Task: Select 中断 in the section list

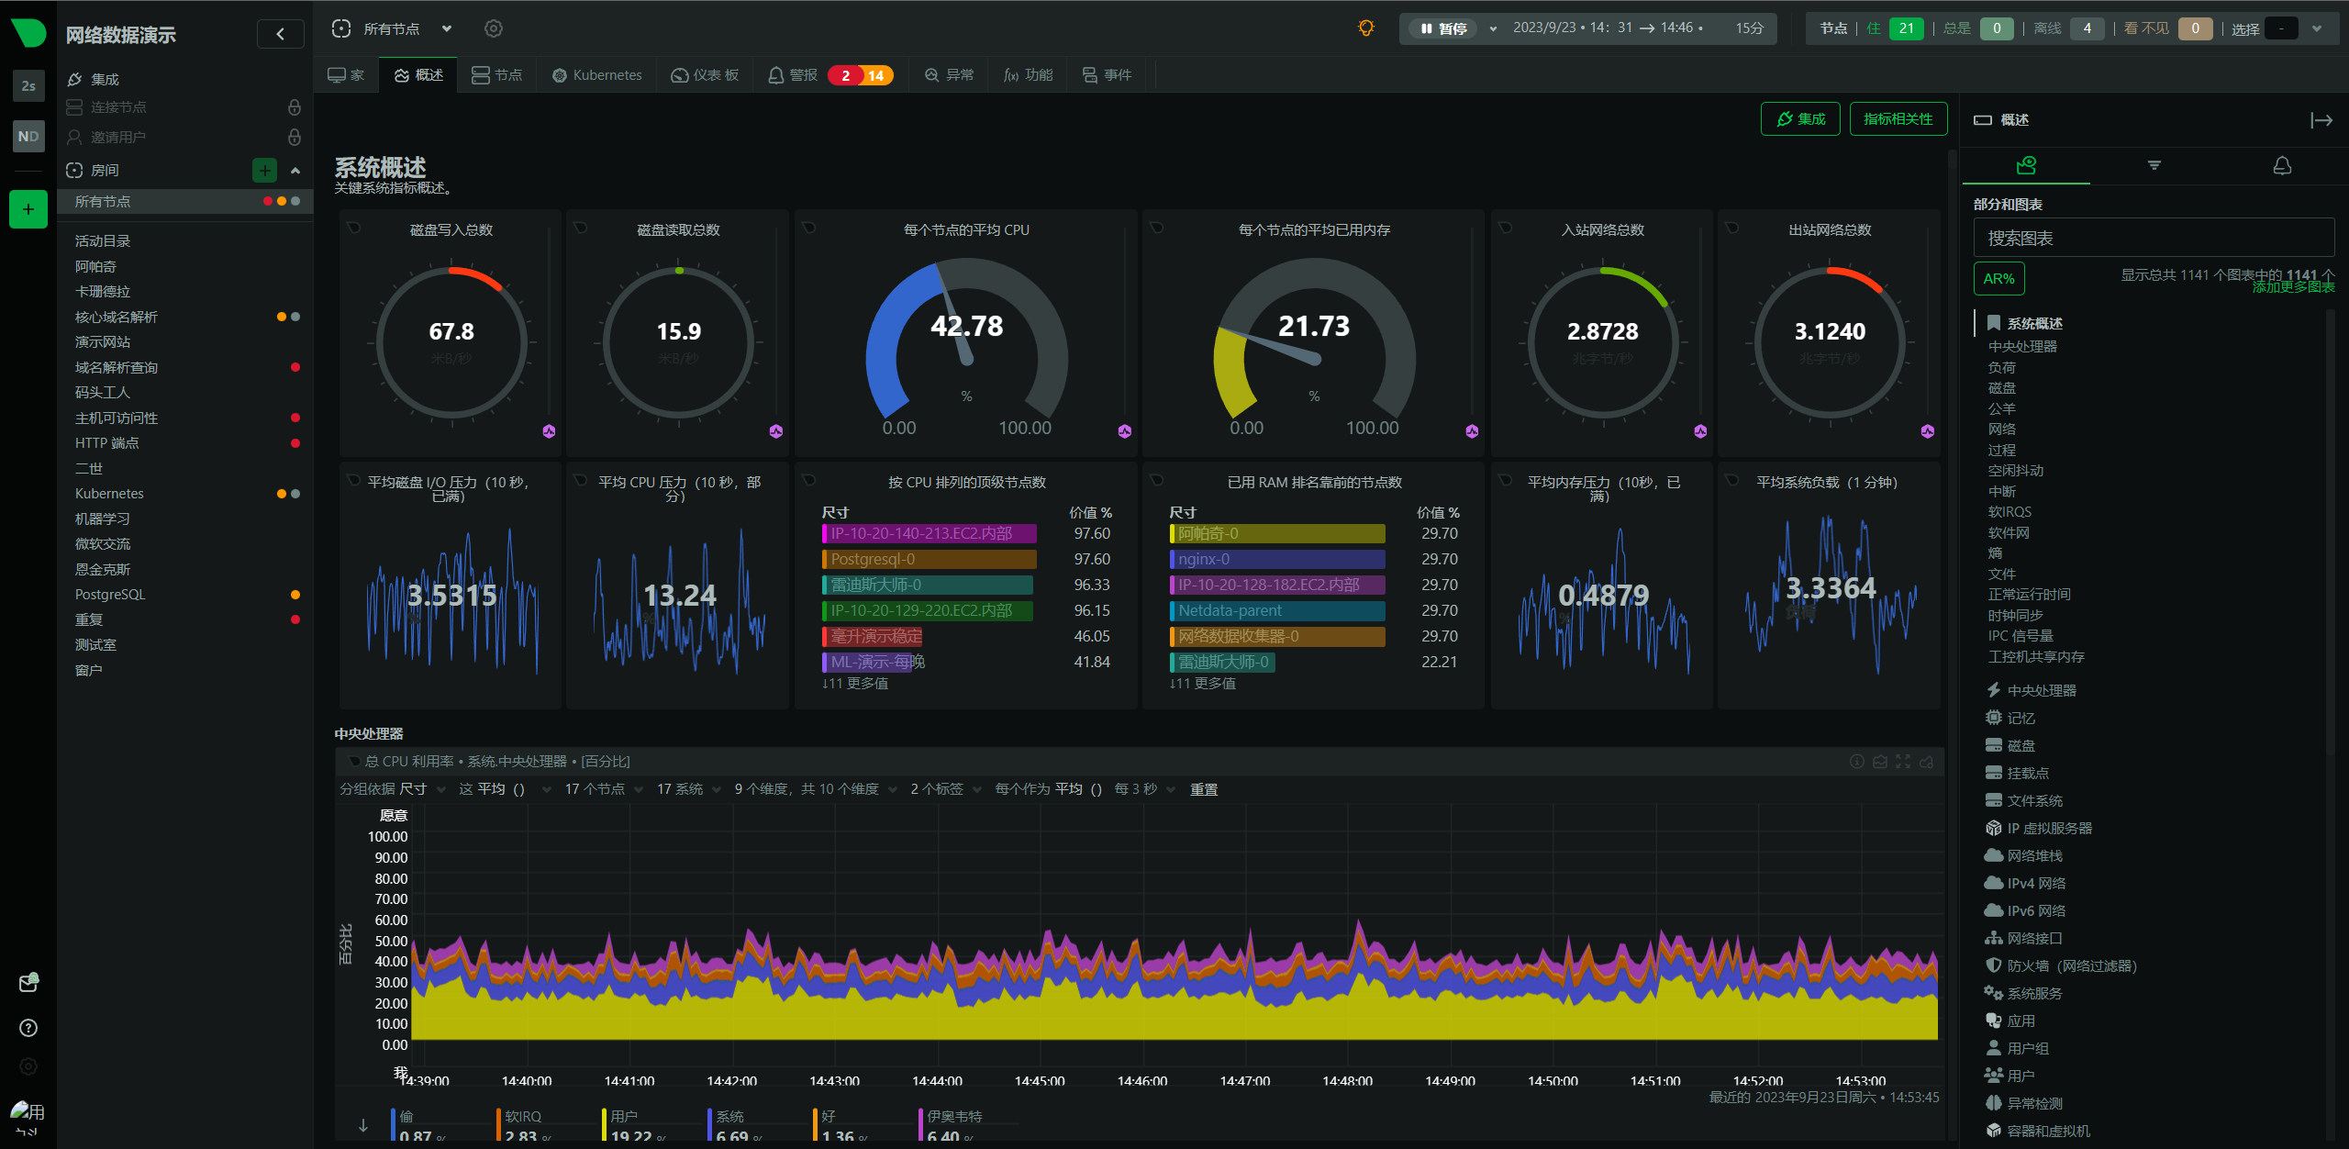Action: pyautogui.click(x=2002, y=491)
